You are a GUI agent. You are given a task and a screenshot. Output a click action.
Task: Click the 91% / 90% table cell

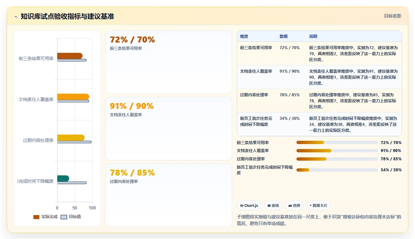coord(290,71)
